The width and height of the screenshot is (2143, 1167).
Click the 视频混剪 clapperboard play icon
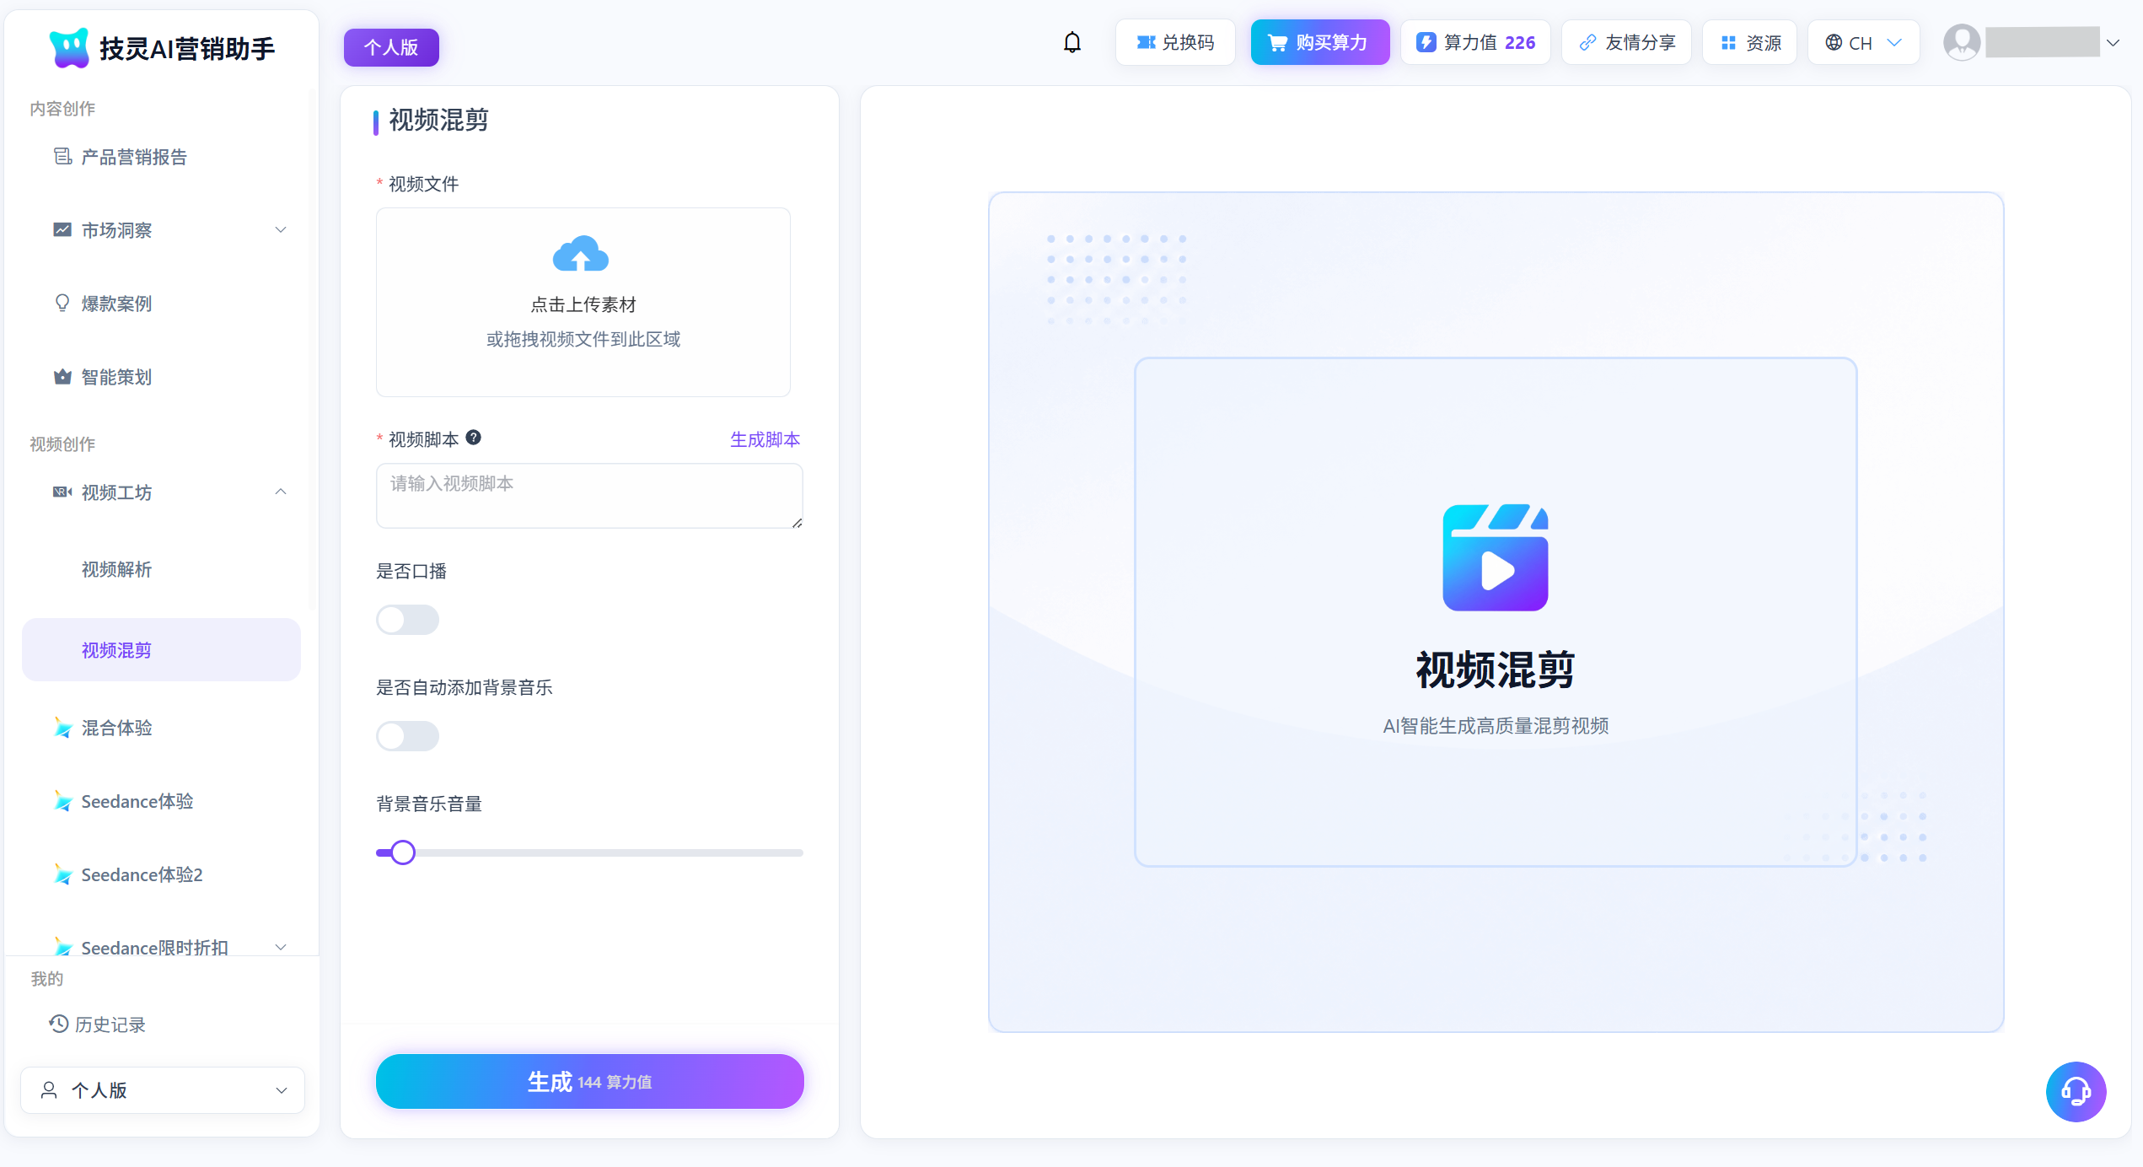pos(1496,557)
